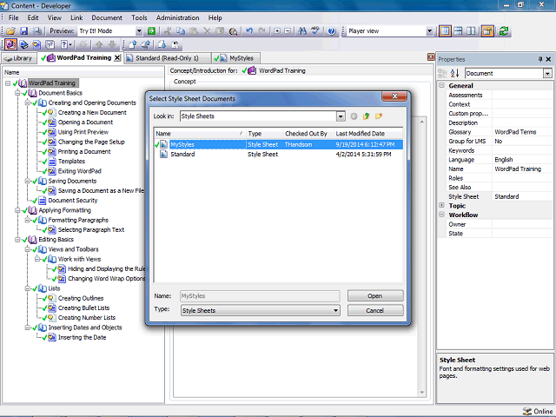Click the Cancel button in dialog
The image size is (556, 417).
(x=375, y=311)
